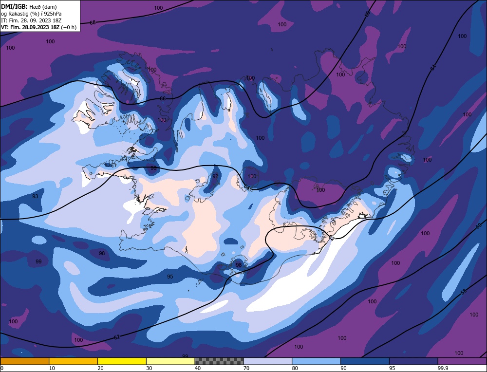Click the lavender 70–80 legend swatch
The image size is (487, 372).
coord(268,361)
